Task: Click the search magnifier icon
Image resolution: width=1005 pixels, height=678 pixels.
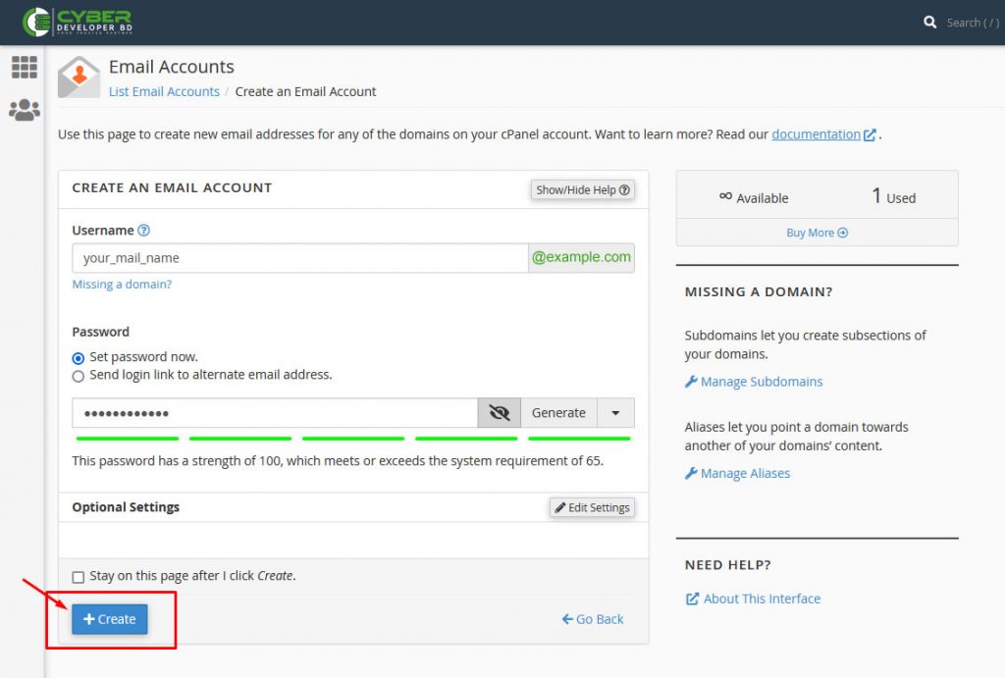Action: pos(929,21)
